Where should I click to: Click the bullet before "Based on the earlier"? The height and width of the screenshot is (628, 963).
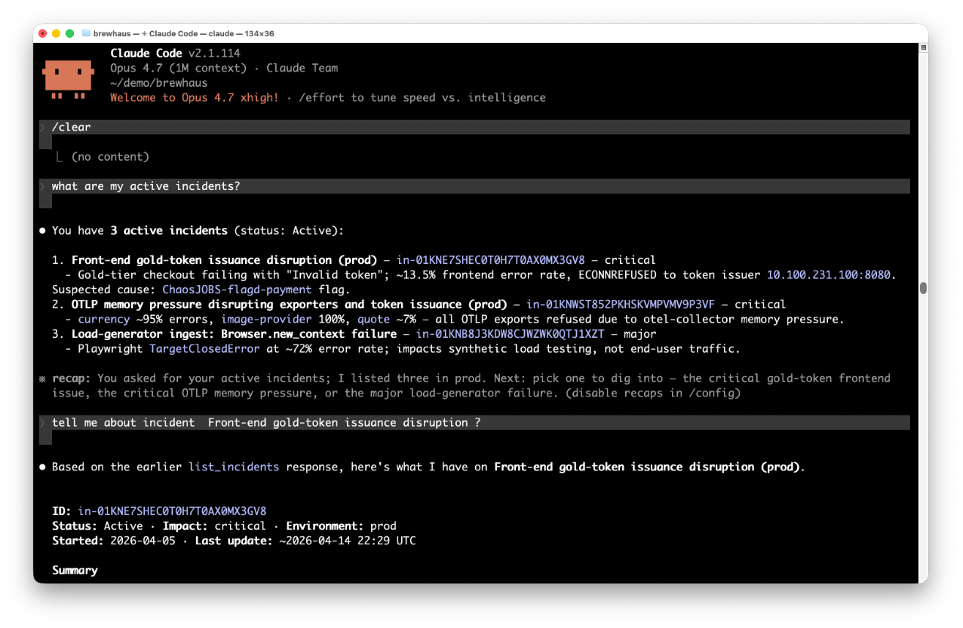[42, 467]
